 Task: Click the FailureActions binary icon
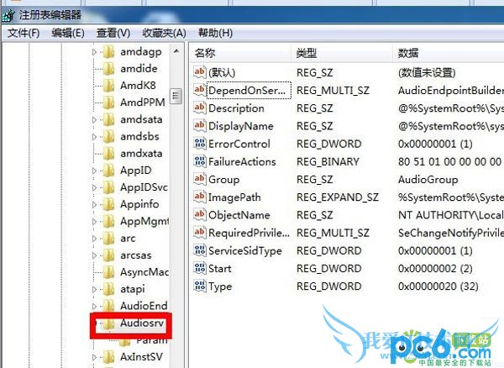(x=200, y=161)
